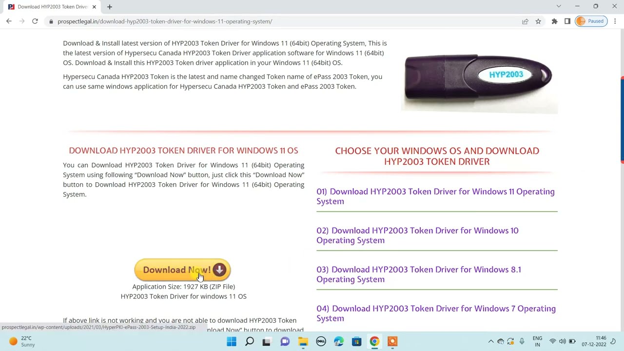Open the orange screen recorder taskbar icon
624x351 pixels.
[x=392, y=342]
